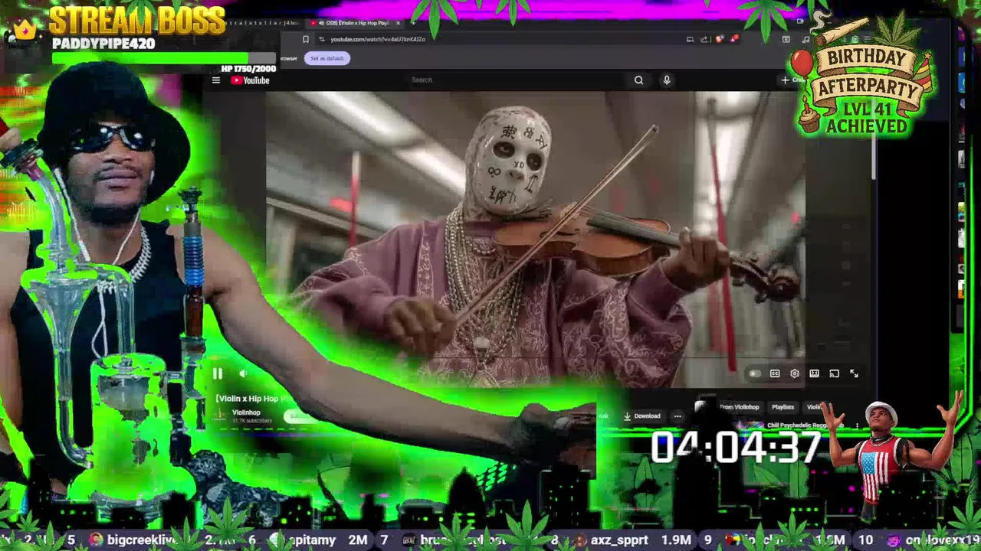Click the music note media control icon
The height and width of the screenshot is (551, 981).
point(805,39)
